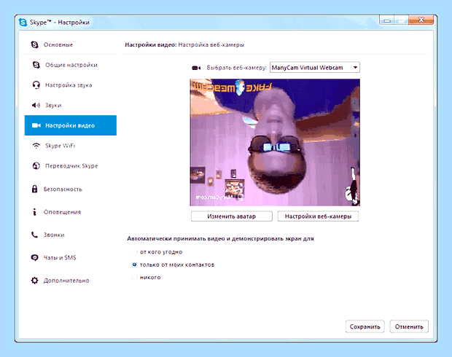The width and height of the screenshot is (452, 357).
Task: Click the info icon beside Оповещения
Action: coord(34,212)
